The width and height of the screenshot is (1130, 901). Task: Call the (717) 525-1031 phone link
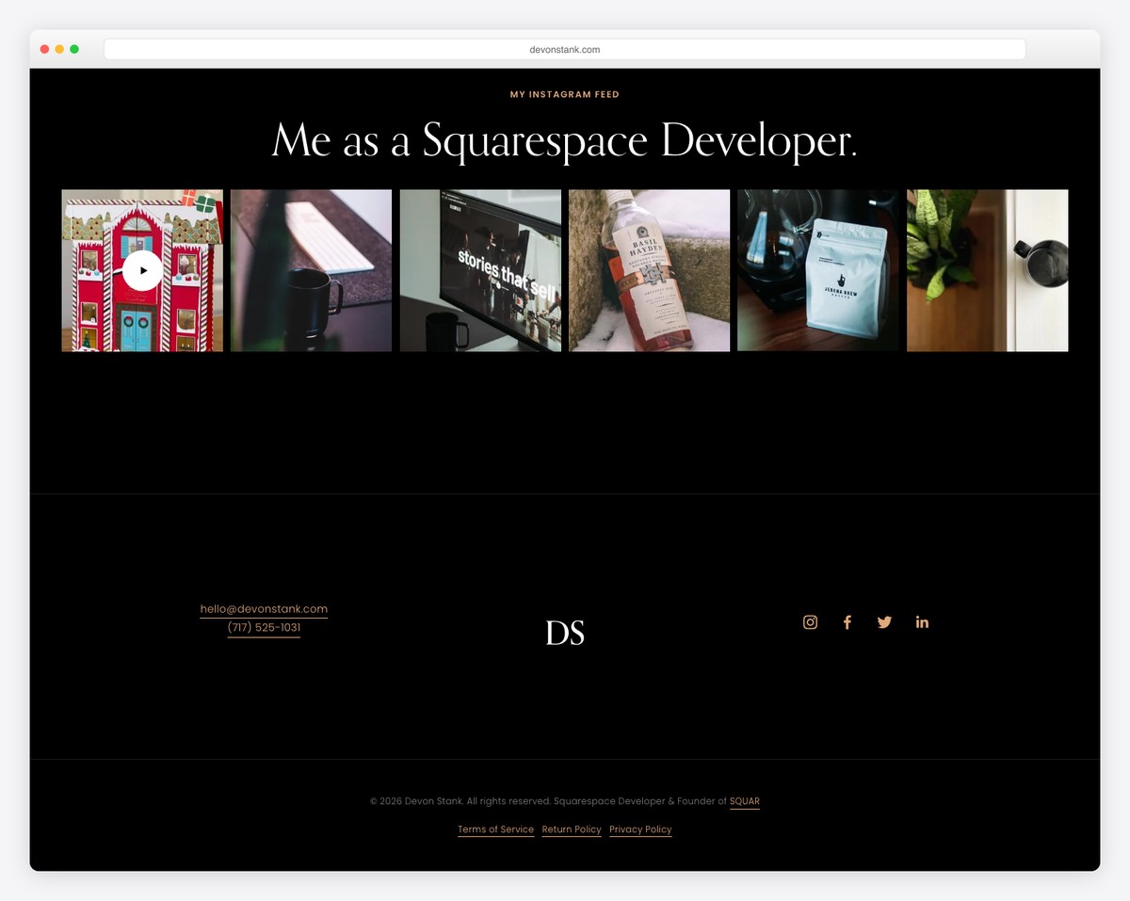pyautogui.click(x=264, y=628)
